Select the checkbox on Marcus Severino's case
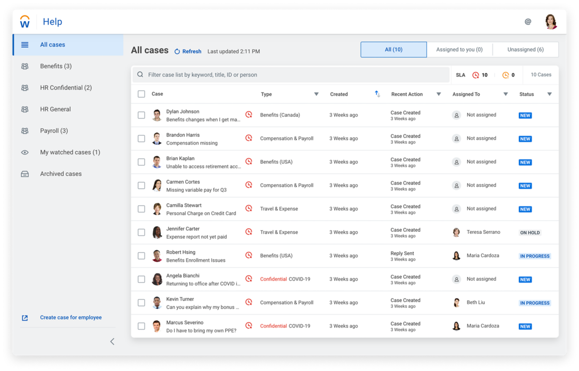Viewport: 579px width, 371px height. [x=141, y=326]
